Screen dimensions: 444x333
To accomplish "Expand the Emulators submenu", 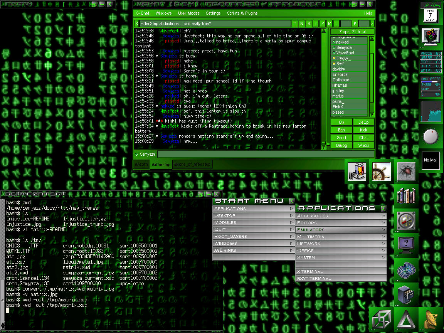I will (341, 230).
